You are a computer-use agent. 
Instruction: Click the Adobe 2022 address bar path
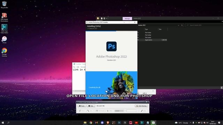pos(142,25)
